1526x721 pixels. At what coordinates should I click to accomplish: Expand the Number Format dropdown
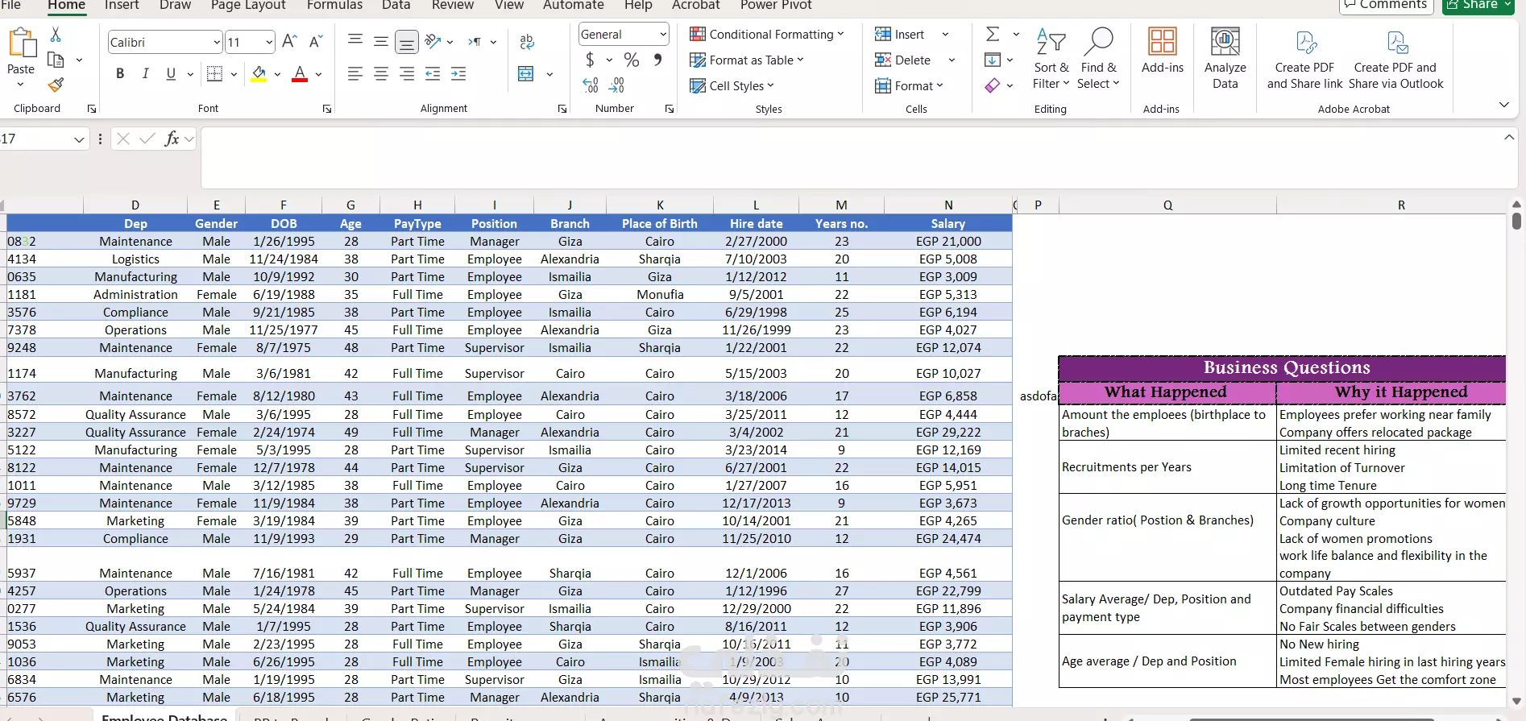tap(663, 35)
